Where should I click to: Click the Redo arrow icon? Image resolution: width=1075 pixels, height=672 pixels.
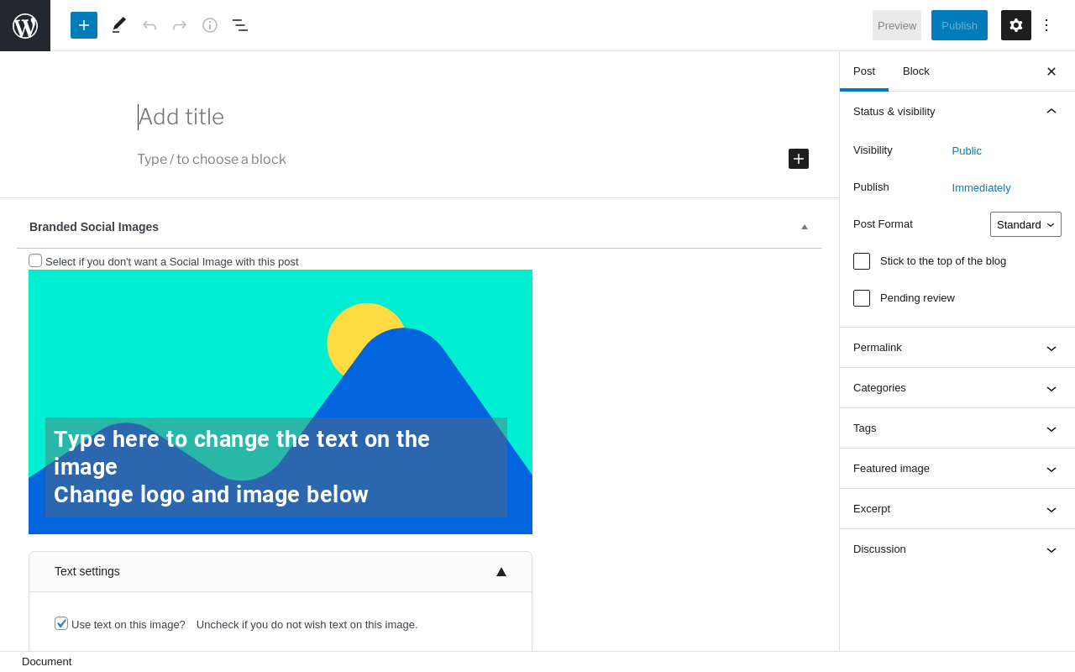point(180,25)
